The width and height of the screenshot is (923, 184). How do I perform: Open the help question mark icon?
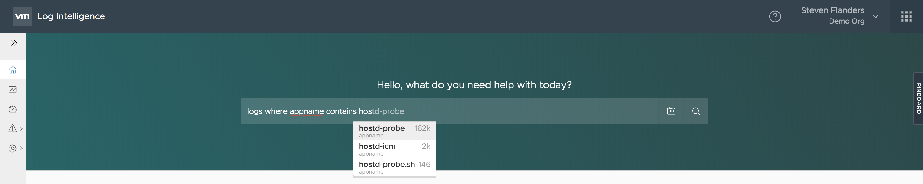(x=775, y=16)
